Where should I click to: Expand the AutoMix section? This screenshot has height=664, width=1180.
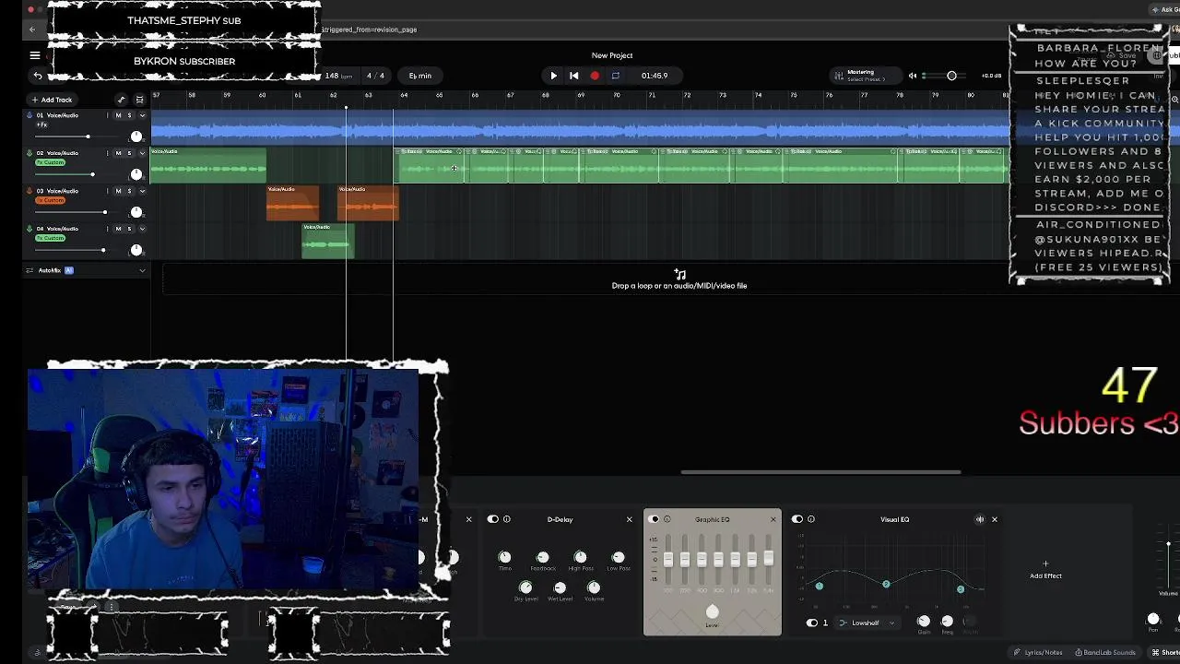[x=142, y=270]
